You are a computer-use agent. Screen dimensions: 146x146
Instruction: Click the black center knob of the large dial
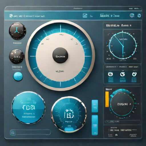pos(60,55)
